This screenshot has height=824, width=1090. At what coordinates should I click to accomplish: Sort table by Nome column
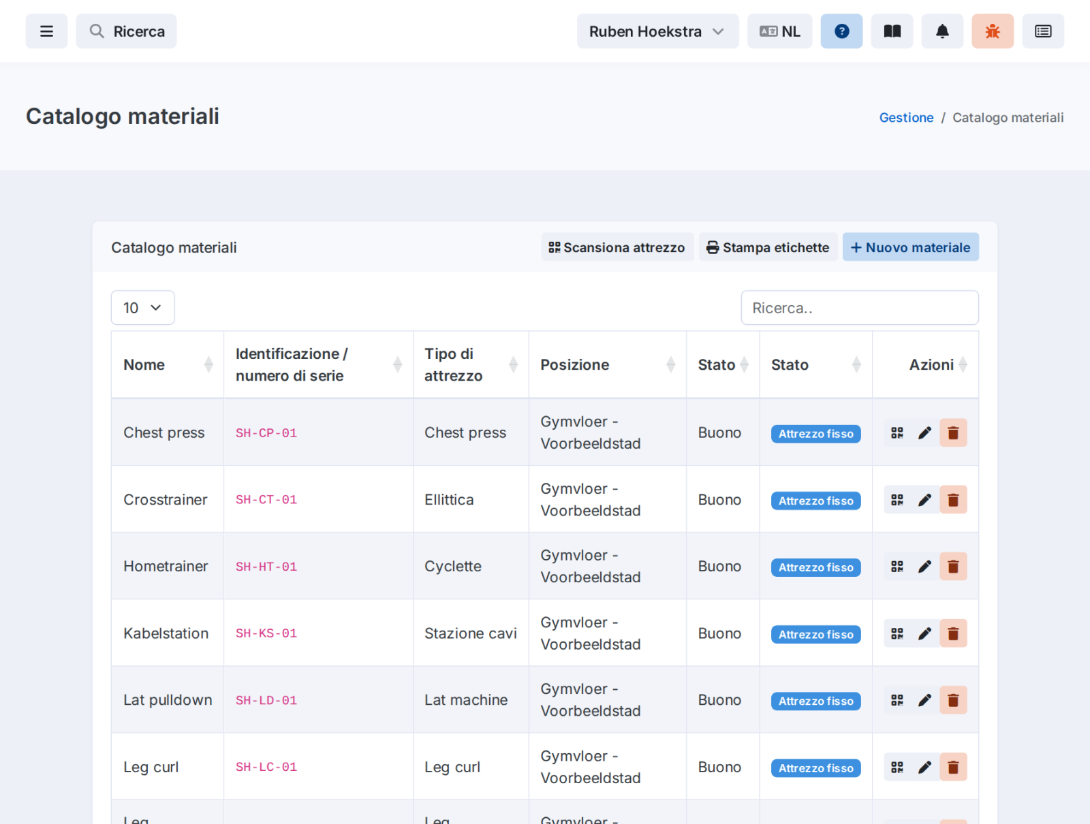coord(168,365)
